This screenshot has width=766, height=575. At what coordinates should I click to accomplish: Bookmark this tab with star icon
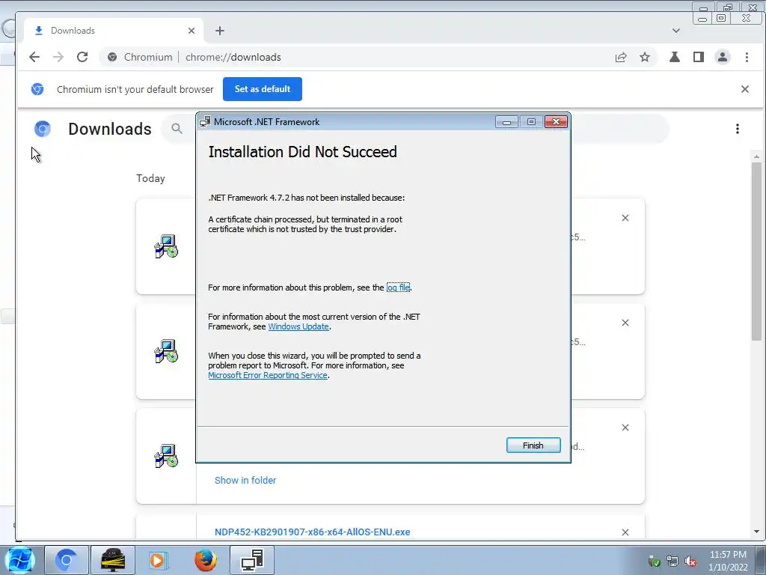click(x=645, y=57)
